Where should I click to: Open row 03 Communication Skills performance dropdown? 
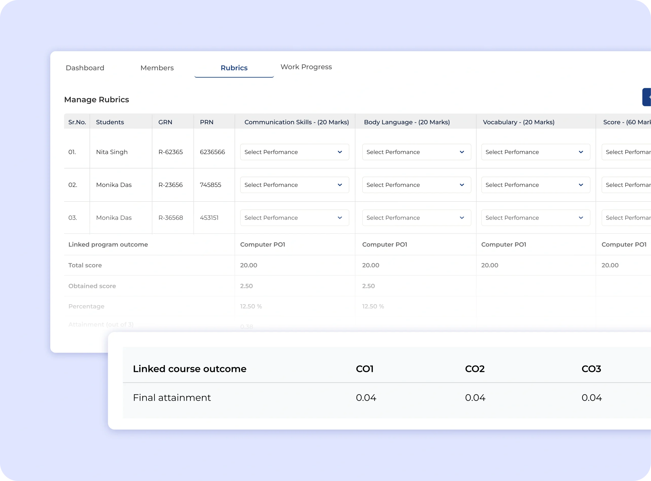pyautogui.click(x=294, y=218)
